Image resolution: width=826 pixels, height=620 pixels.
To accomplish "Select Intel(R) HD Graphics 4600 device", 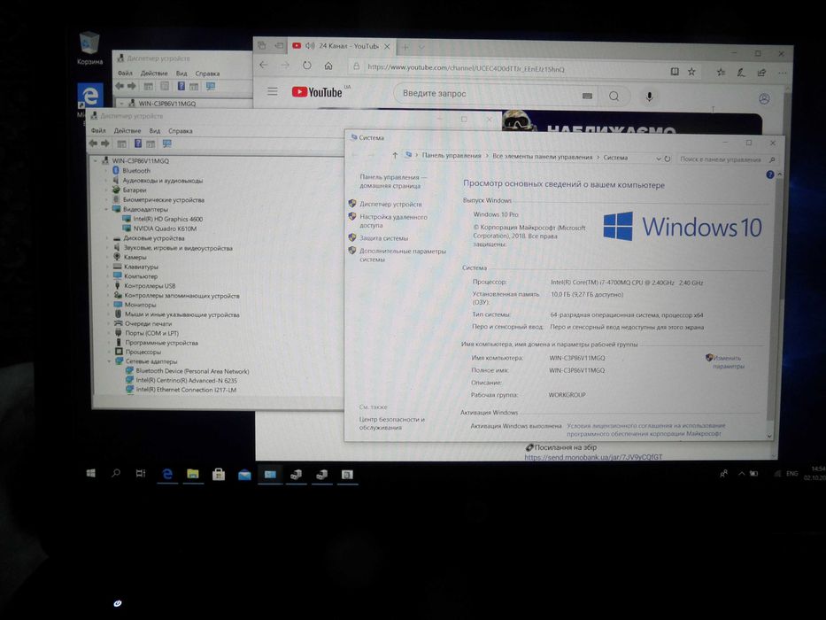I will pos(167,220).
